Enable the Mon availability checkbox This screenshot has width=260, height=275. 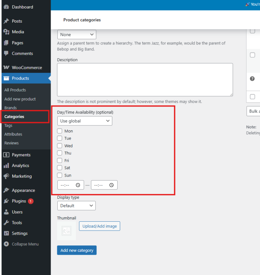pyautogui.click(x=60, y=131)
